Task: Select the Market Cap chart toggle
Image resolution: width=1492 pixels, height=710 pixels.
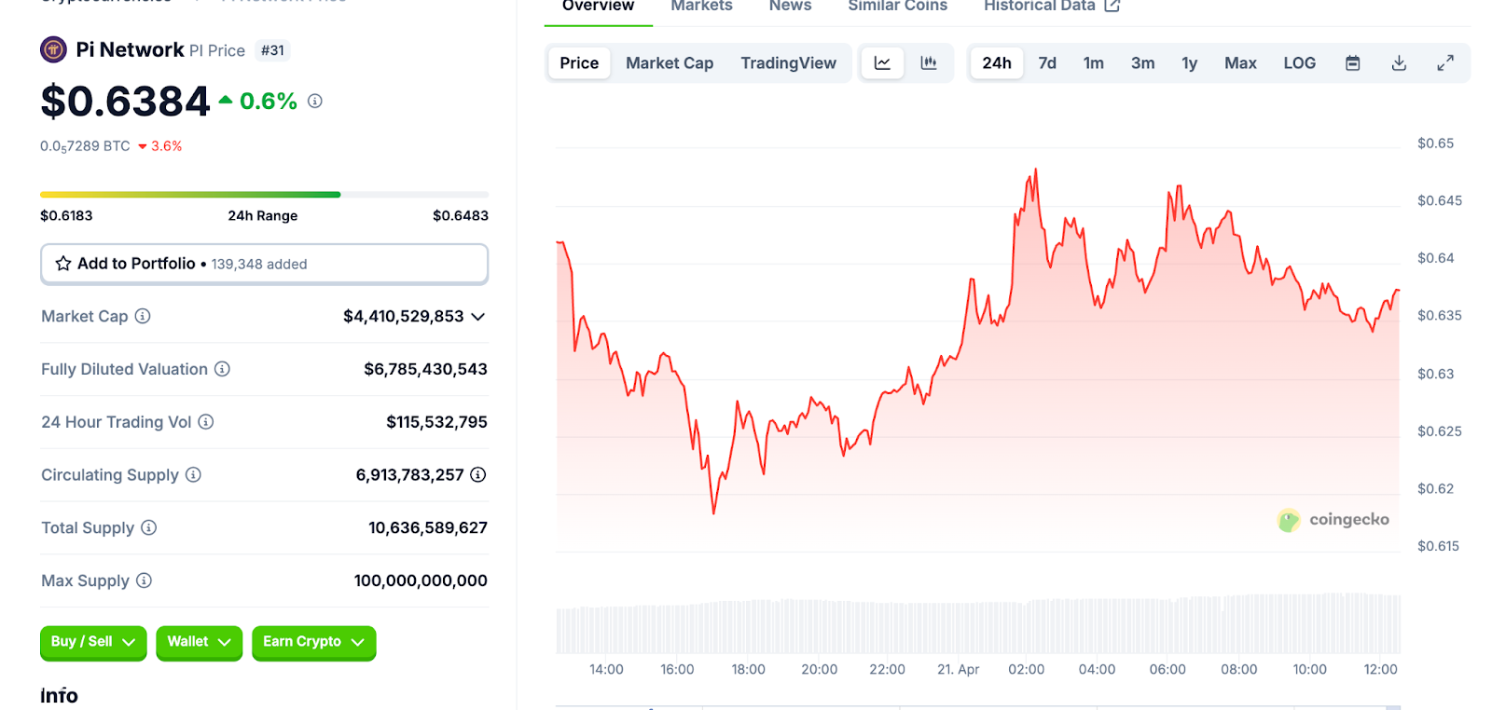Action: tap(670, 62)
